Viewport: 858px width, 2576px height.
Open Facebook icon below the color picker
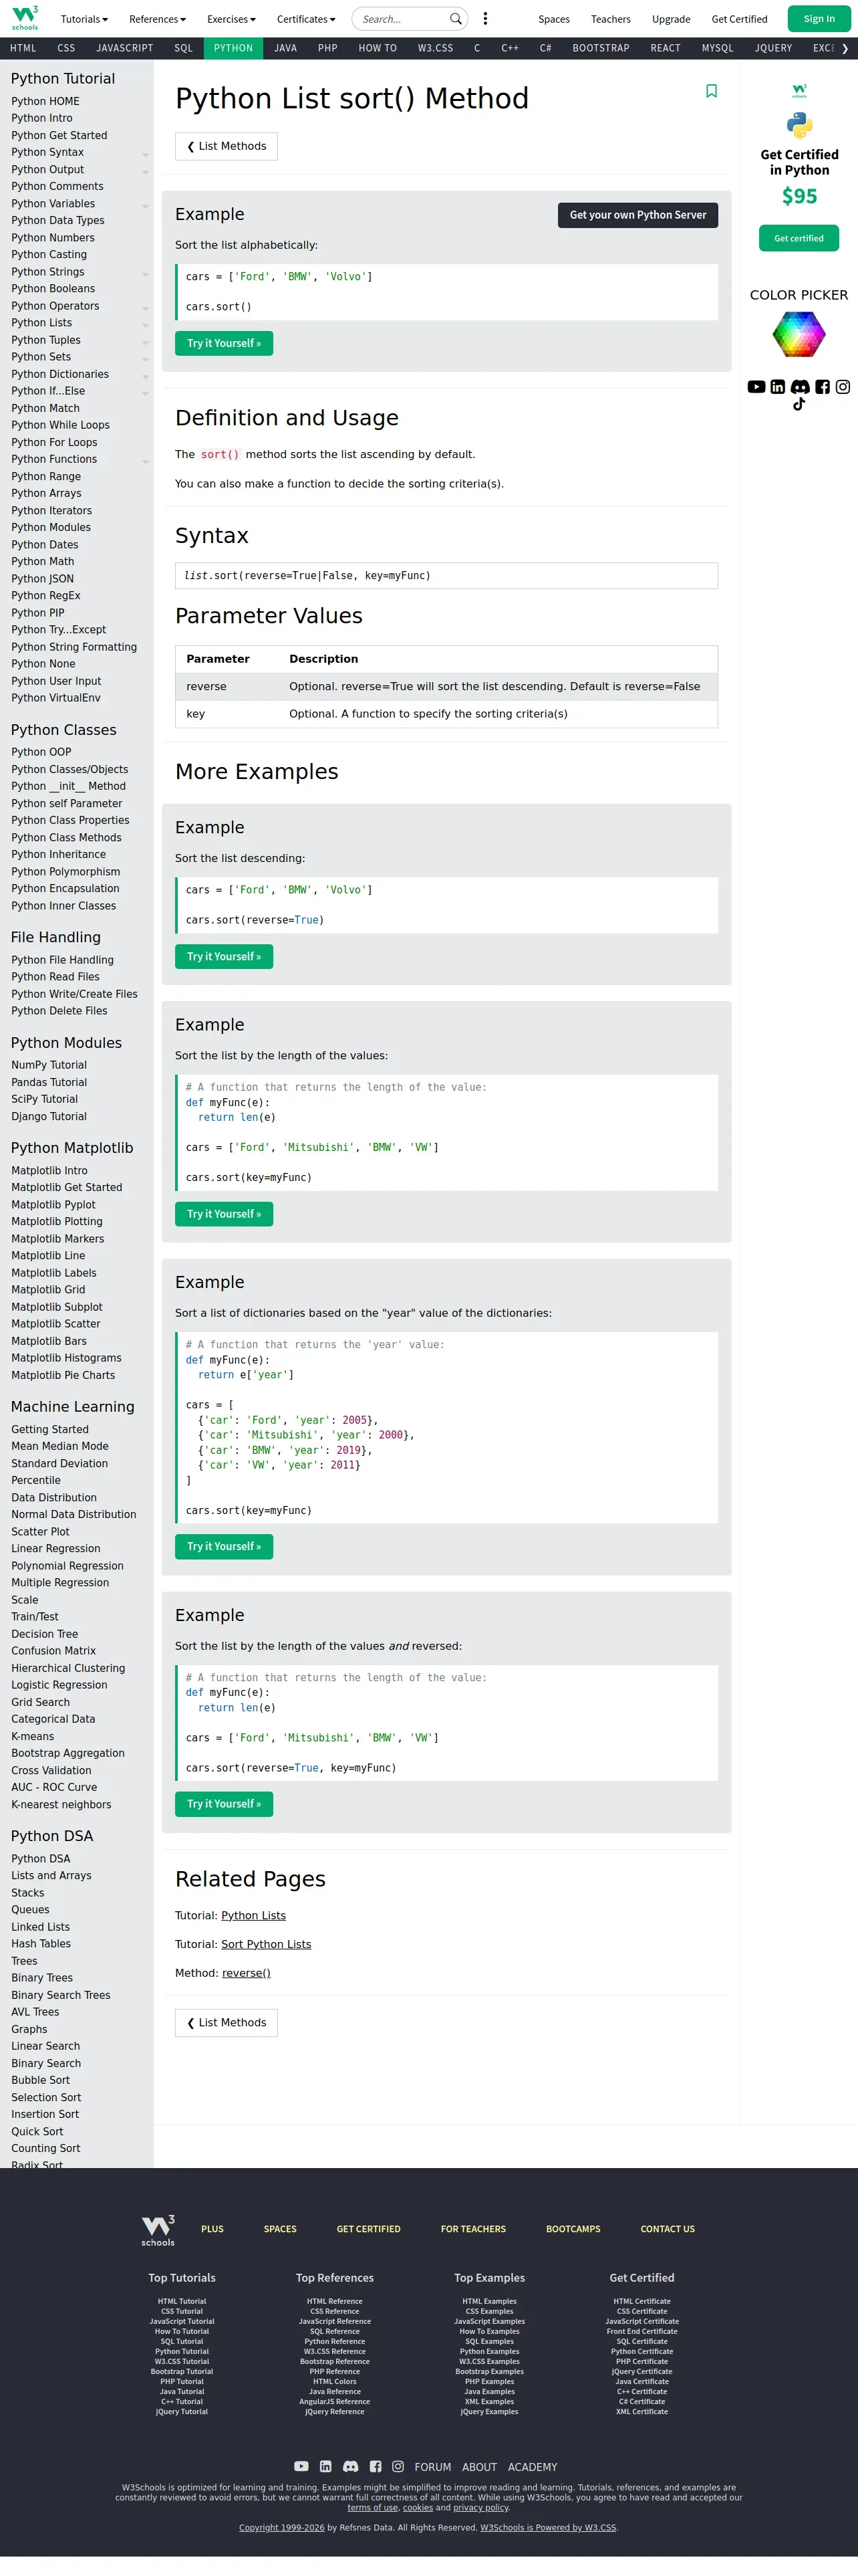pyautogui.click(x=822, y=387)
